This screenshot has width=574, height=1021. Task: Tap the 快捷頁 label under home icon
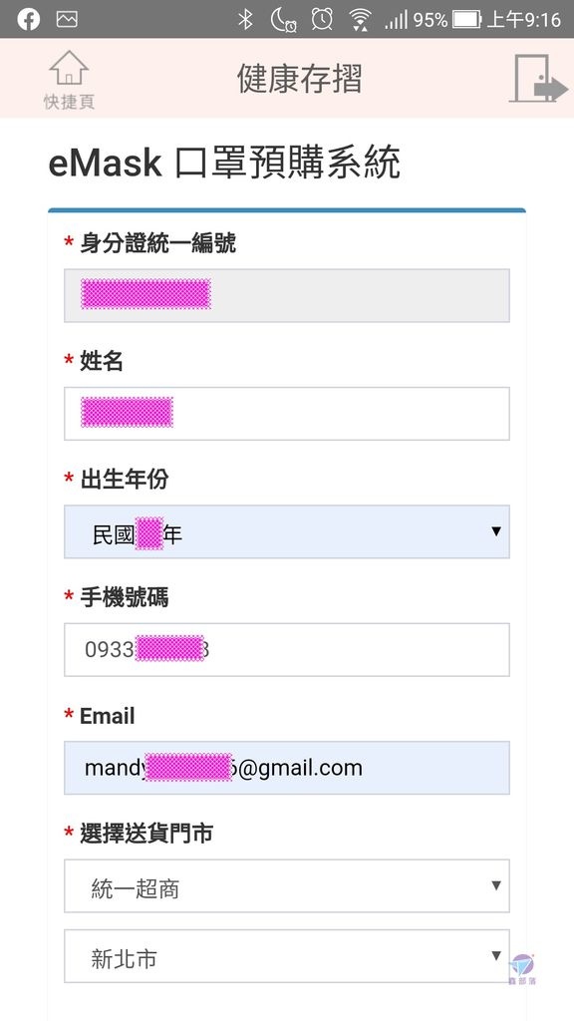(x=69, y=103)
